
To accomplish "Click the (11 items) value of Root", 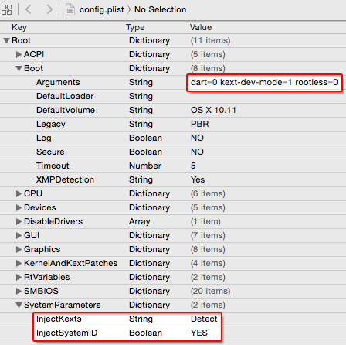I will [x=210, y=40].
